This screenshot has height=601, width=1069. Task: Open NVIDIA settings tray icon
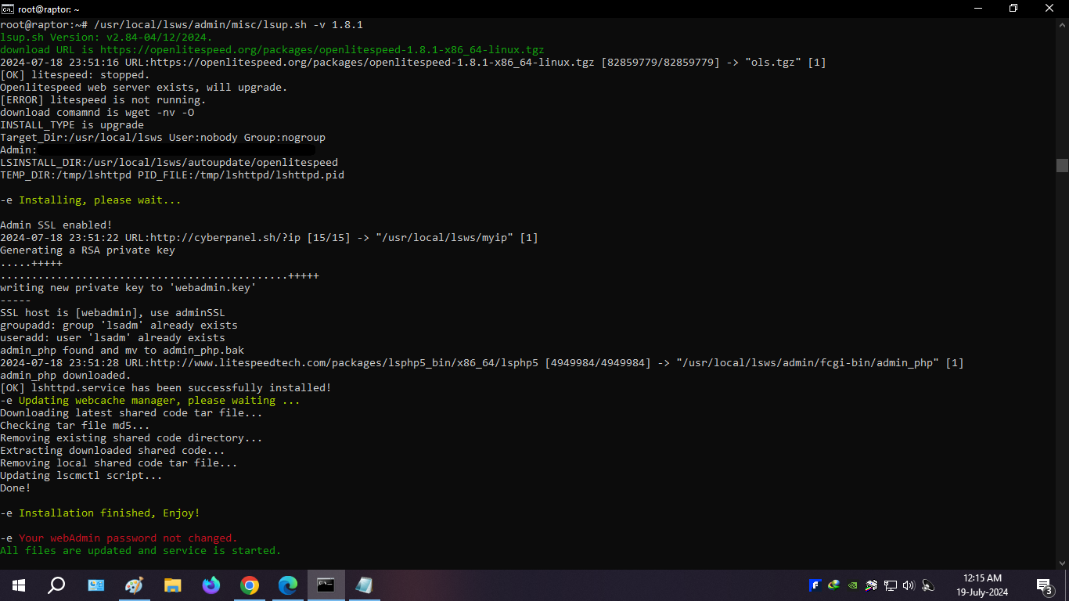click(x=852, y=585)
